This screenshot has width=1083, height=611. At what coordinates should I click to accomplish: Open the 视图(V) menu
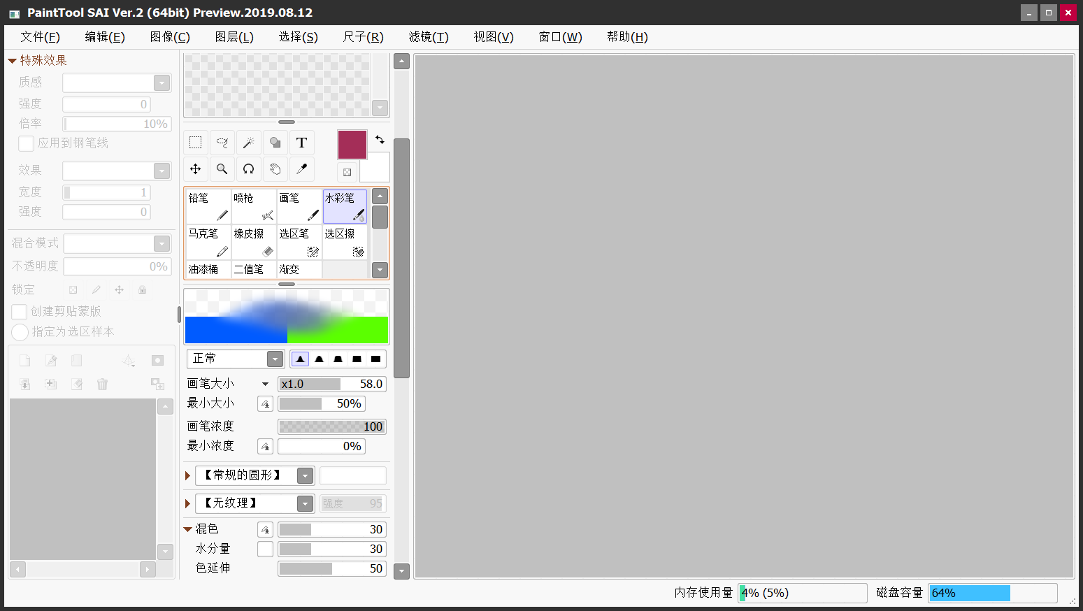[494, 37]
